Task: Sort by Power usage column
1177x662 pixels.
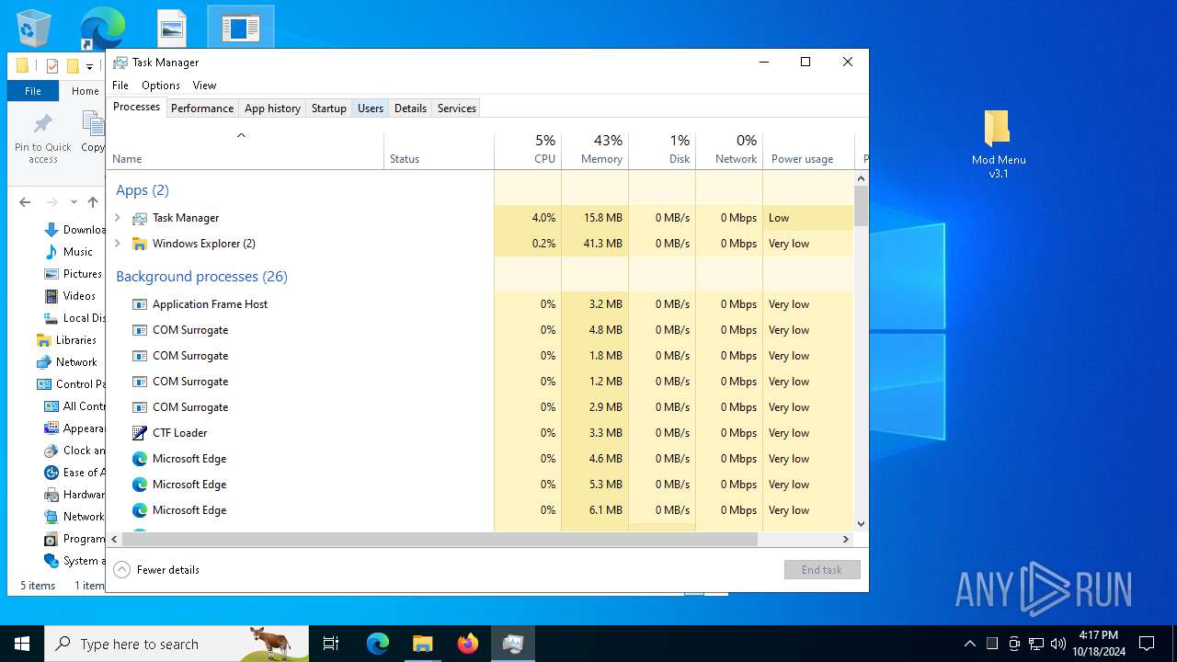Action: click(x=809, y=151)
